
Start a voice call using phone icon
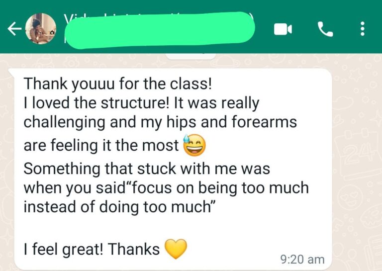pos(325,29)
